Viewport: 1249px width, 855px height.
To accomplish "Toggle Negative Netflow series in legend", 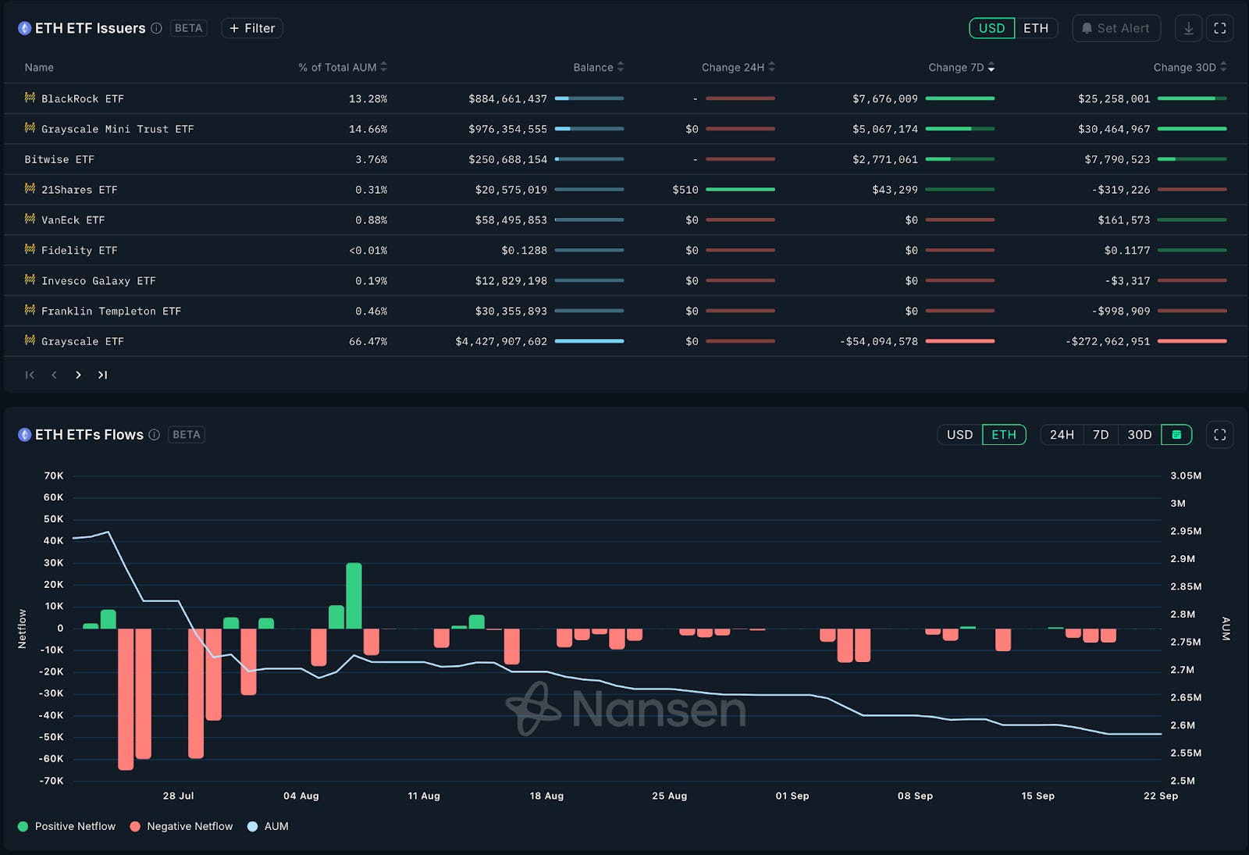I will pyautogui.click(x=181, y=826).
